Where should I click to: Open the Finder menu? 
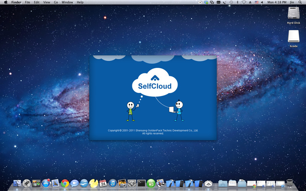point(16,2)
